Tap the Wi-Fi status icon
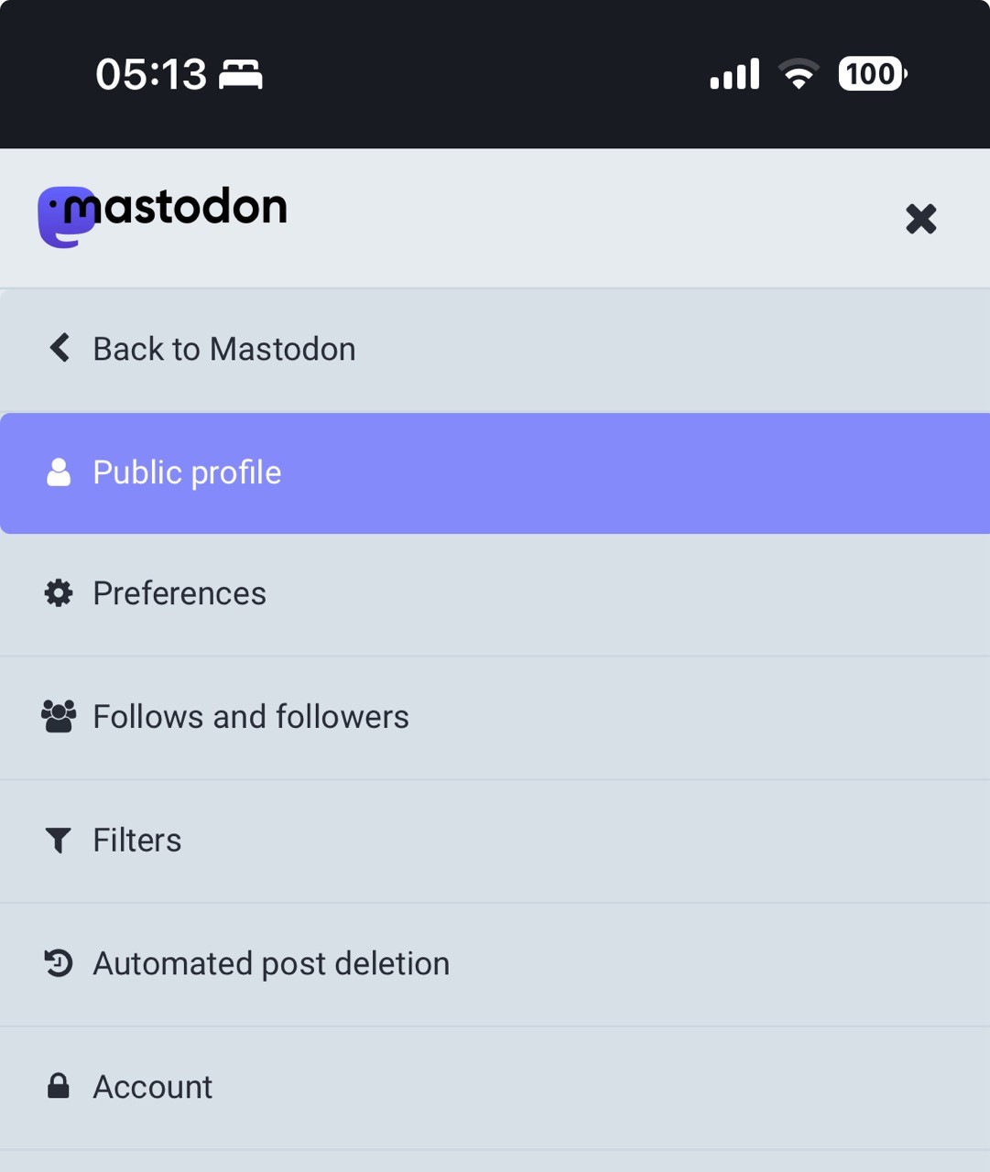 799,74
